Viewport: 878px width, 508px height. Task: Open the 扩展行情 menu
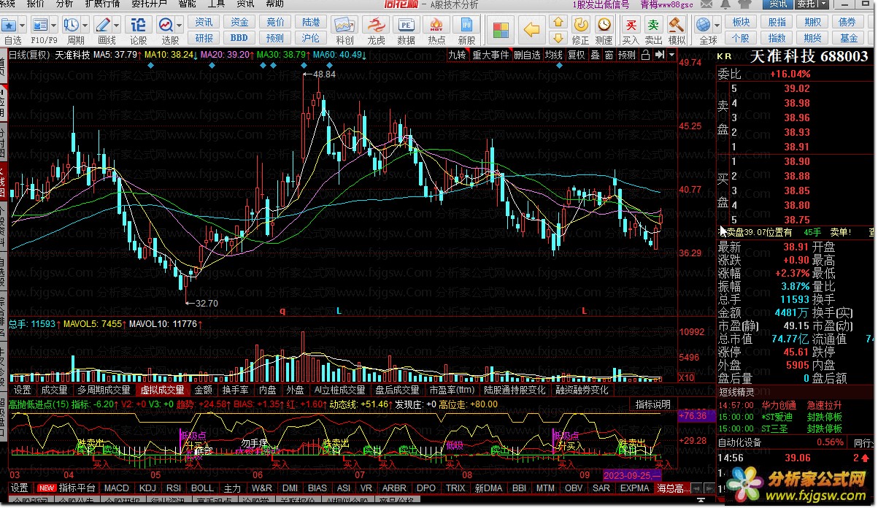pyautogui.click(x=102, y=4)
